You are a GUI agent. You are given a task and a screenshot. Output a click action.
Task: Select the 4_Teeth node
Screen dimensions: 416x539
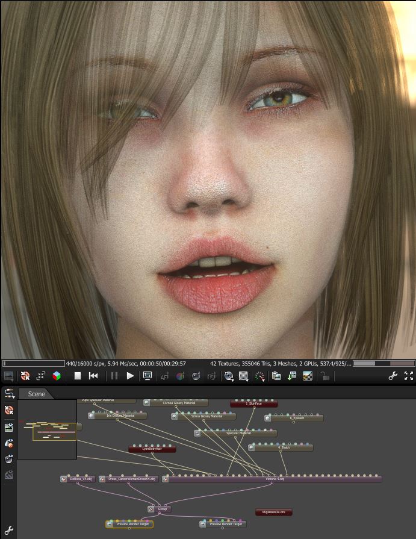pyautogui.click(x=281, y=447)
